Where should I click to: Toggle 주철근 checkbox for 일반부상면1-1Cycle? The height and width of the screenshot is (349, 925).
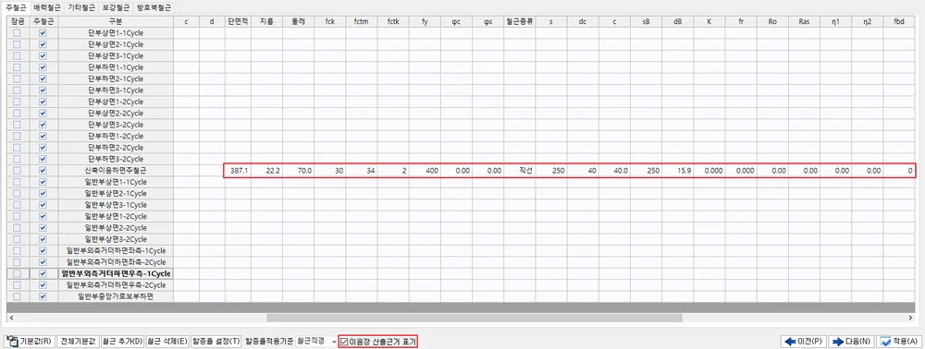point(43,182)
